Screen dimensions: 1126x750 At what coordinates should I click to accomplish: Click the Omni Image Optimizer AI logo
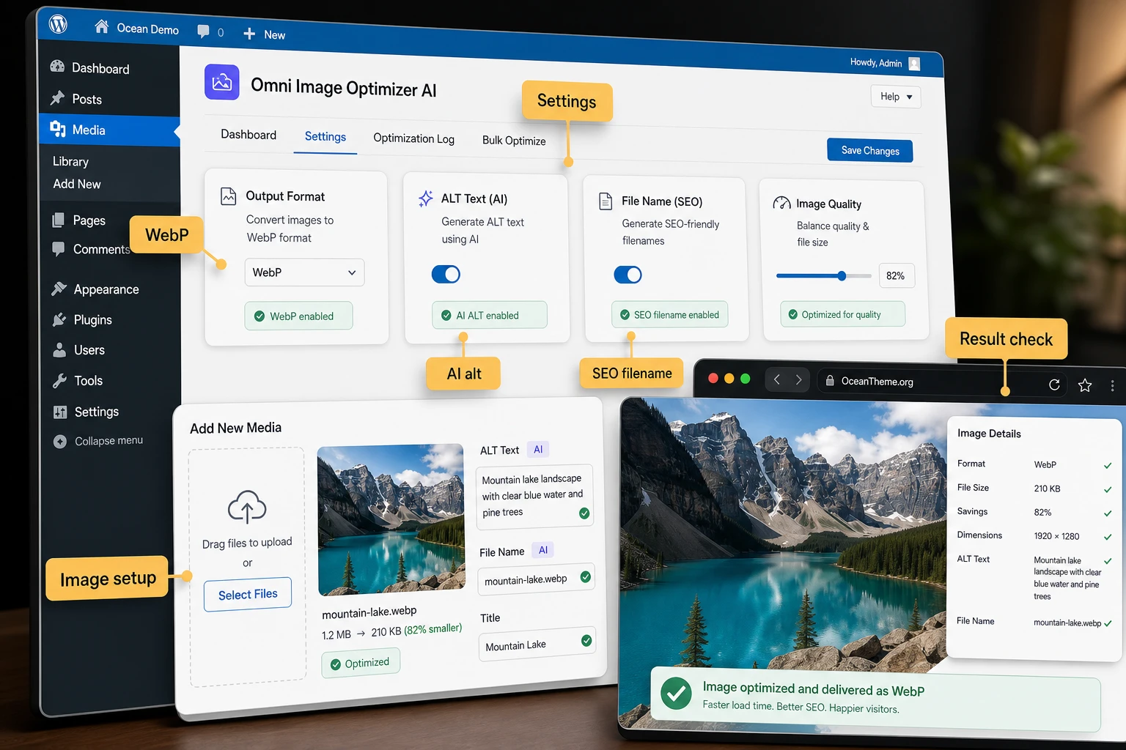(222, 82)
